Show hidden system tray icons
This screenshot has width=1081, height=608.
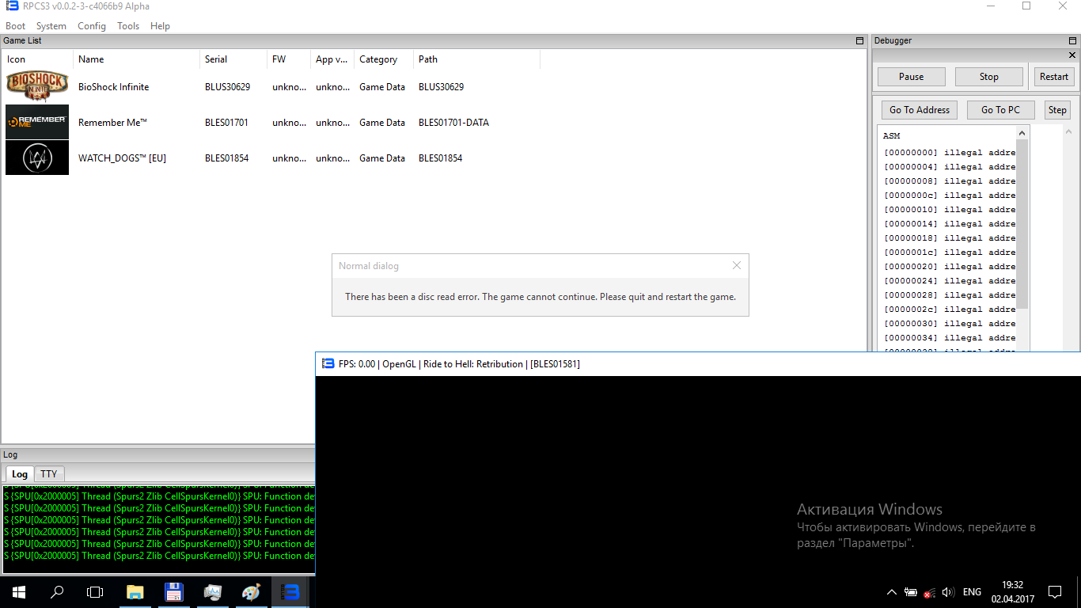[891, 592]
